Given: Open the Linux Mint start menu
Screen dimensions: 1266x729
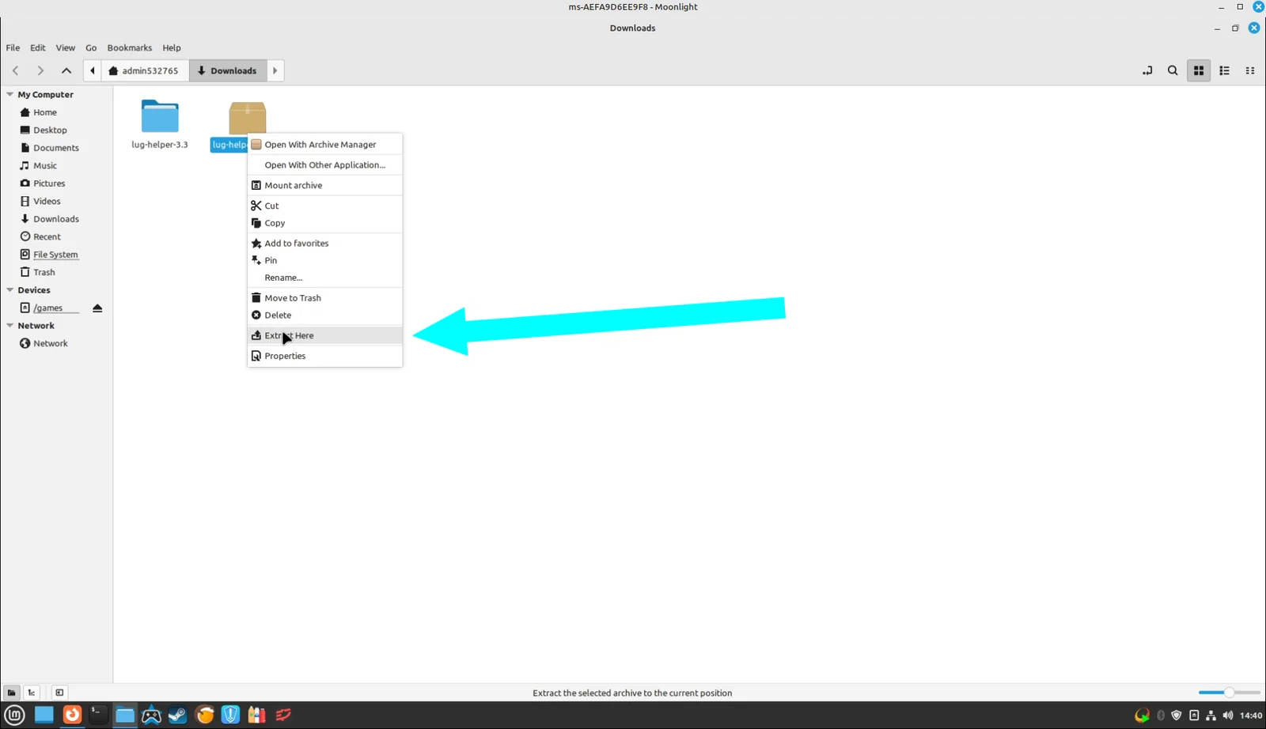Looking at the screenshot, I should pos(15,716).
